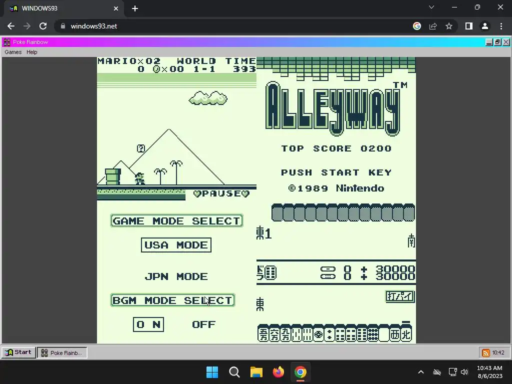
Task: Open a new browser tab
Action: (x=135, y=8)
